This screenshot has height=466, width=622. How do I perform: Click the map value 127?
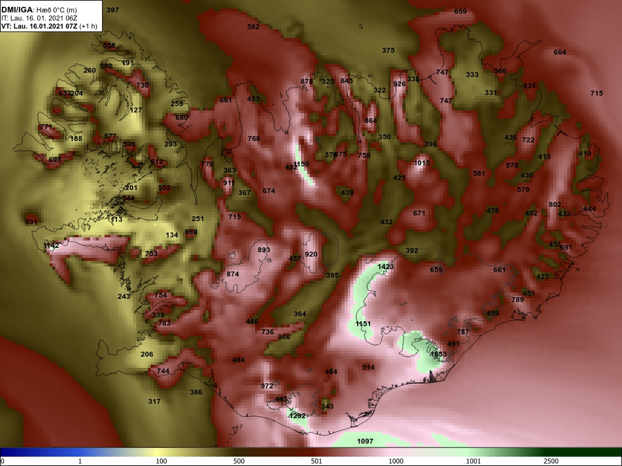136,110
